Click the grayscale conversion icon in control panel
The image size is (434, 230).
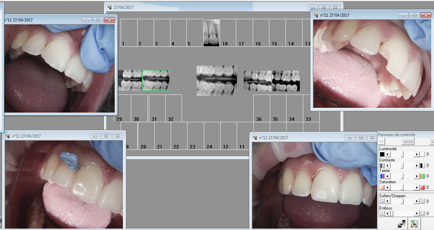pos(401,224)
